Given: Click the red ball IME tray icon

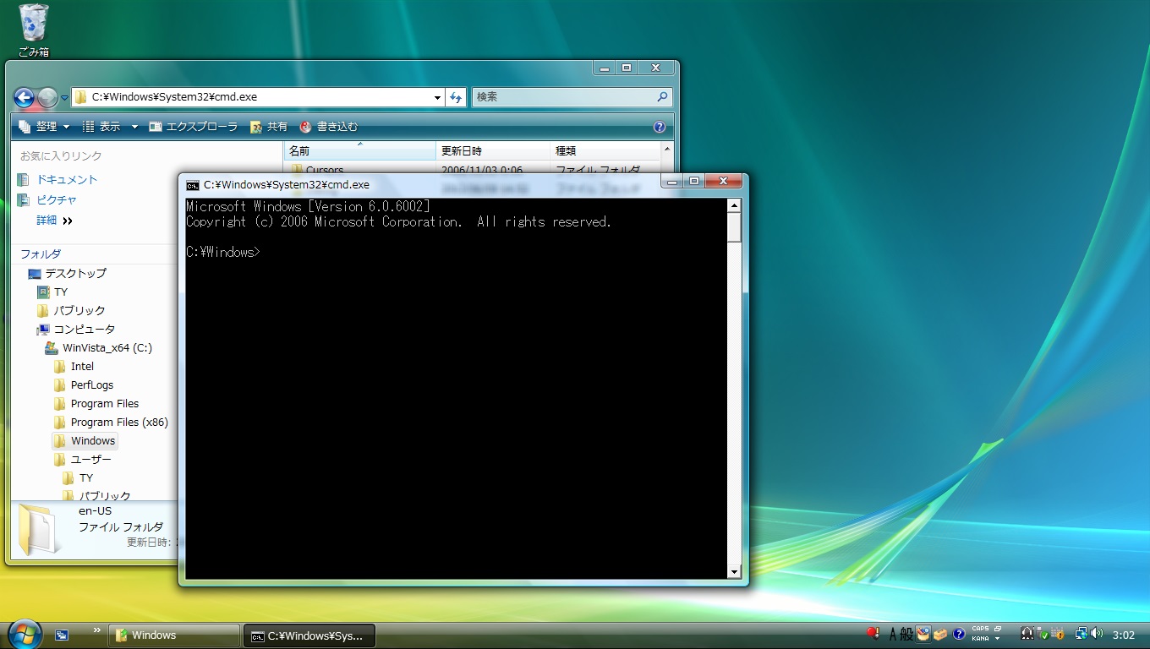Looking at the screenshot, I should (x=873, y=634).
